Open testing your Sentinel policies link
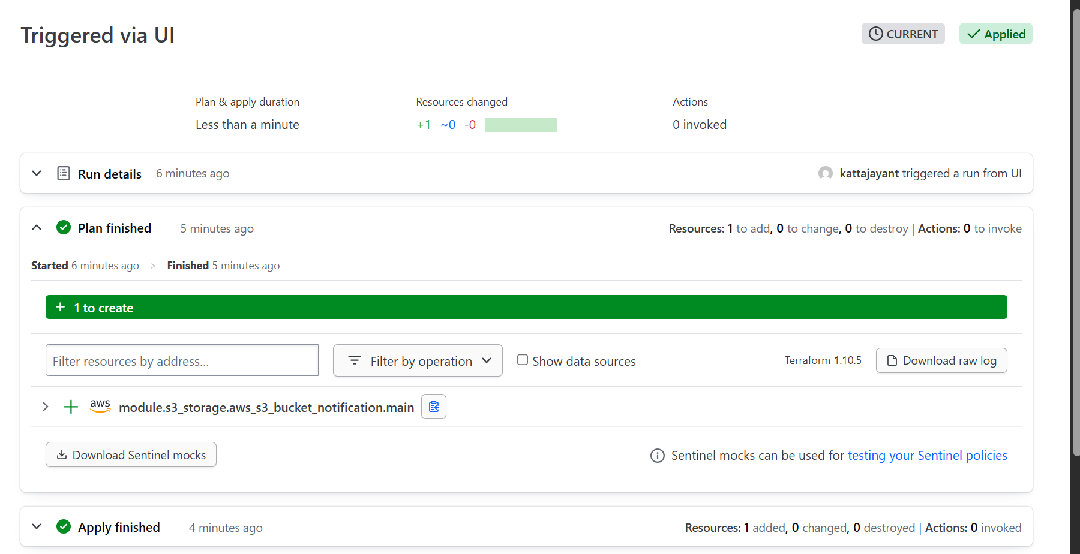This screenshot has height=554, width=1080. 927,456
